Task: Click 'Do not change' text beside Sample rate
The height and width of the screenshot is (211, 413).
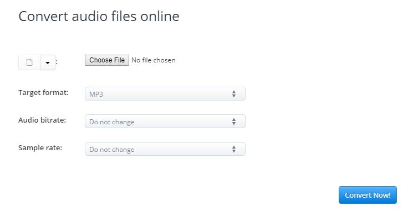Action: (x=112, y=150)
